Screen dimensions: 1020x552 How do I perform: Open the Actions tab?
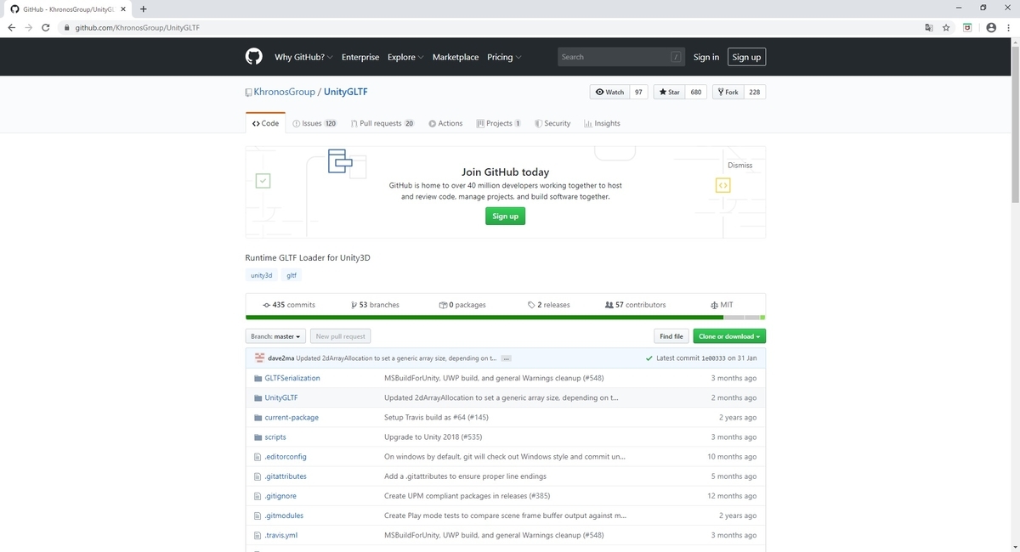coord(445,123)
